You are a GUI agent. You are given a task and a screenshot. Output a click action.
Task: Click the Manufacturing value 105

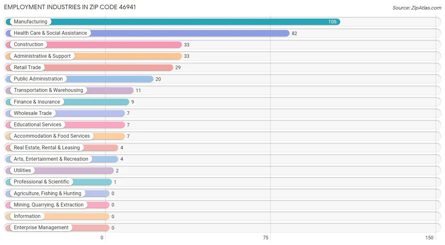(x=332, y=22)
